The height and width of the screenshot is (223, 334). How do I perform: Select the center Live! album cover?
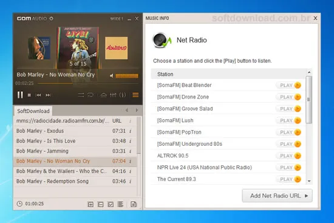(78, 47)
